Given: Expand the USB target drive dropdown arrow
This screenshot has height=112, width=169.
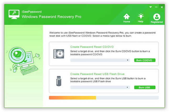Looking at the screenshot, I should coord(127,87).
